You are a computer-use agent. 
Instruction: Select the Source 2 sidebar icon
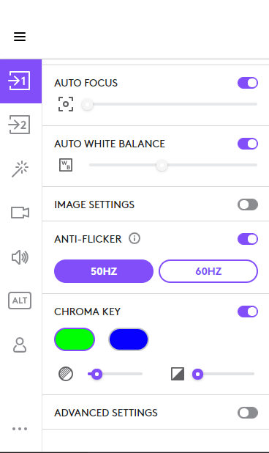point(19,125)
